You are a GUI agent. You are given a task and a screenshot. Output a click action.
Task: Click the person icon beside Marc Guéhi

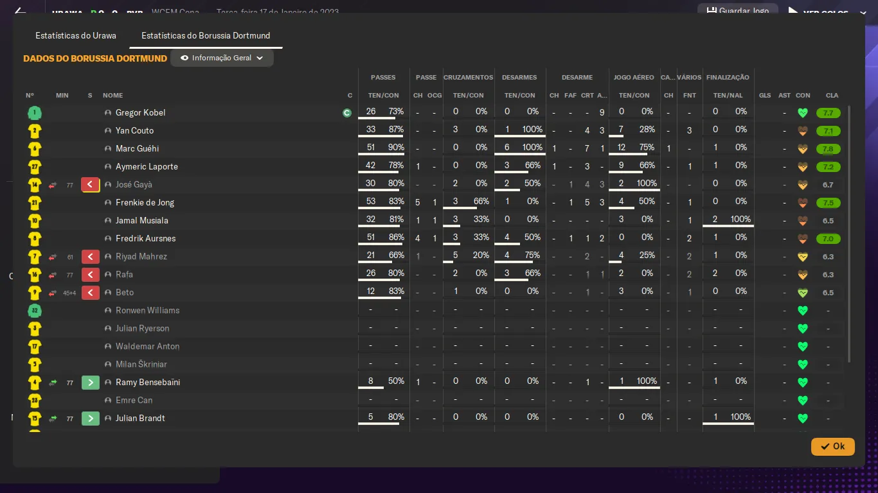[x=108, y=149]
